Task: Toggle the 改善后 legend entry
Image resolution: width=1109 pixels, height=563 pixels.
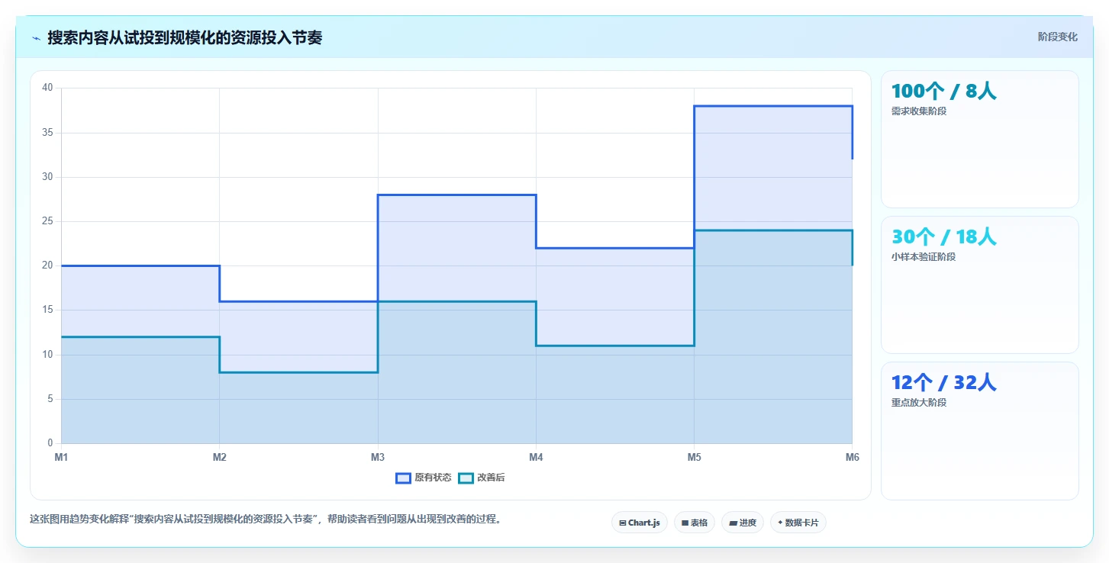Action: pyautogui.click(x=482, y=478)
